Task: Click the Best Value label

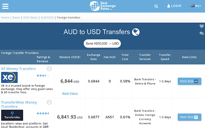Action: [x=70, y=93]
